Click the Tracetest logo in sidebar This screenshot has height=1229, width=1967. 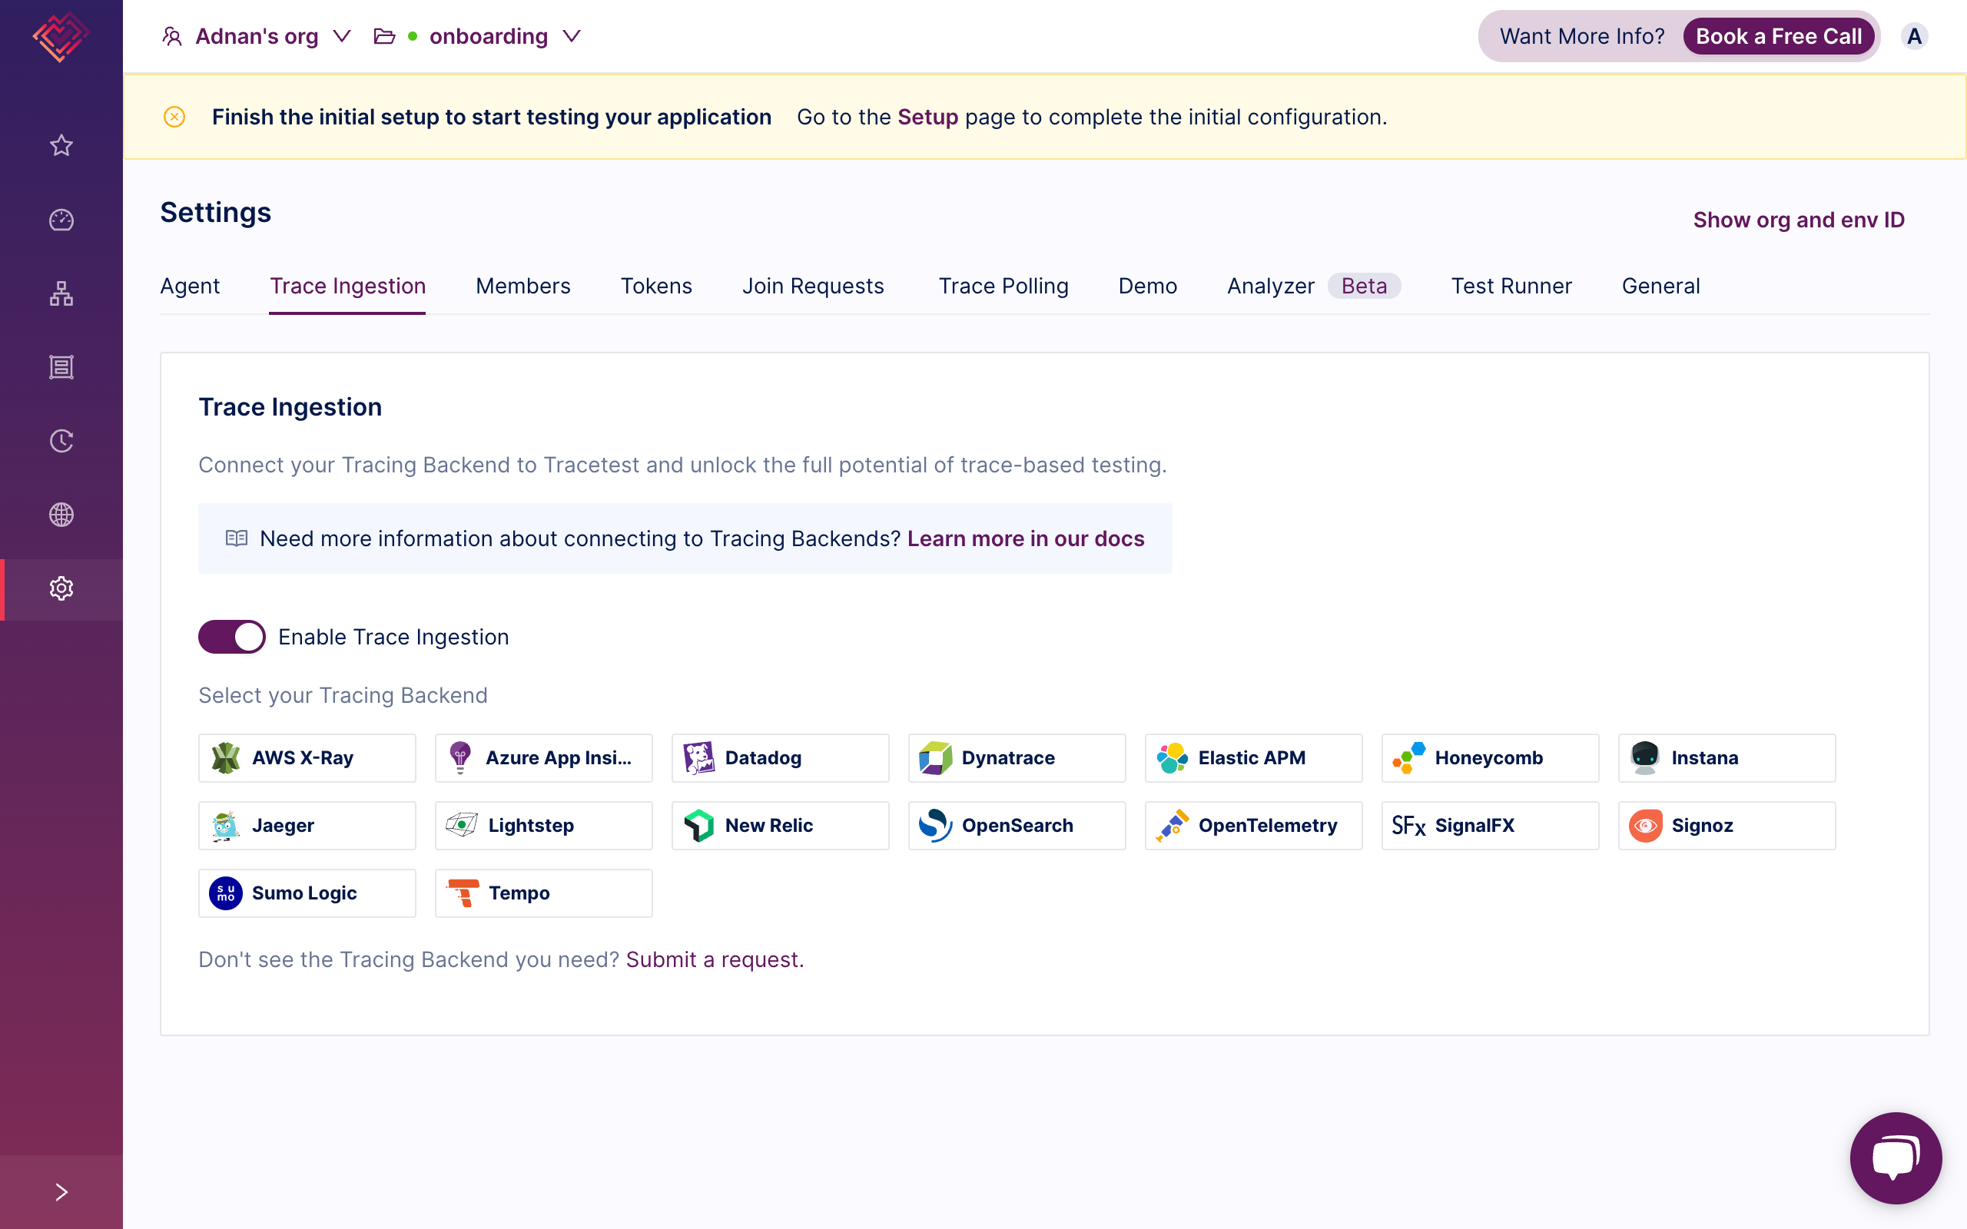61,37
